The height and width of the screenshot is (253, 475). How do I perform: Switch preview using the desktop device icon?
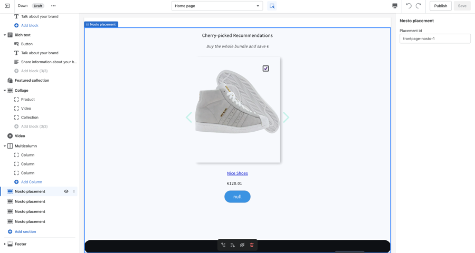395,6
